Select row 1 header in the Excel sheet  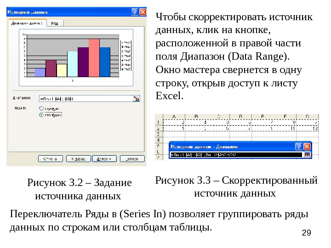159,122
